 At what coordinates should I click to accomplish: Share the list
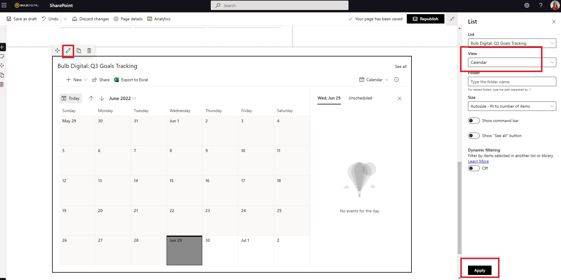[x=101, y=80]
